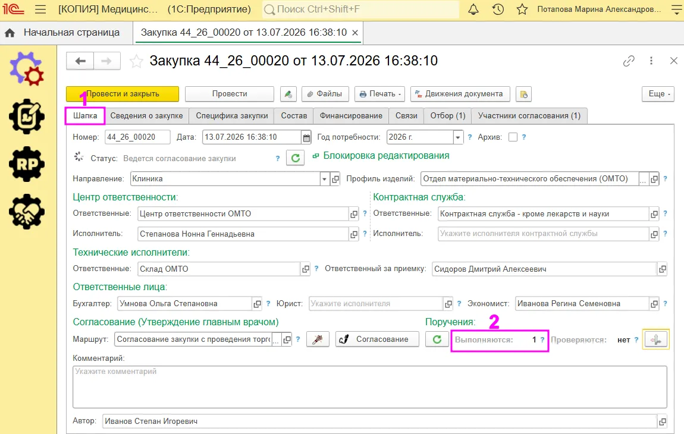
Task: Click the wand icon next to Маршрут
Action: [x=318, y=339]
